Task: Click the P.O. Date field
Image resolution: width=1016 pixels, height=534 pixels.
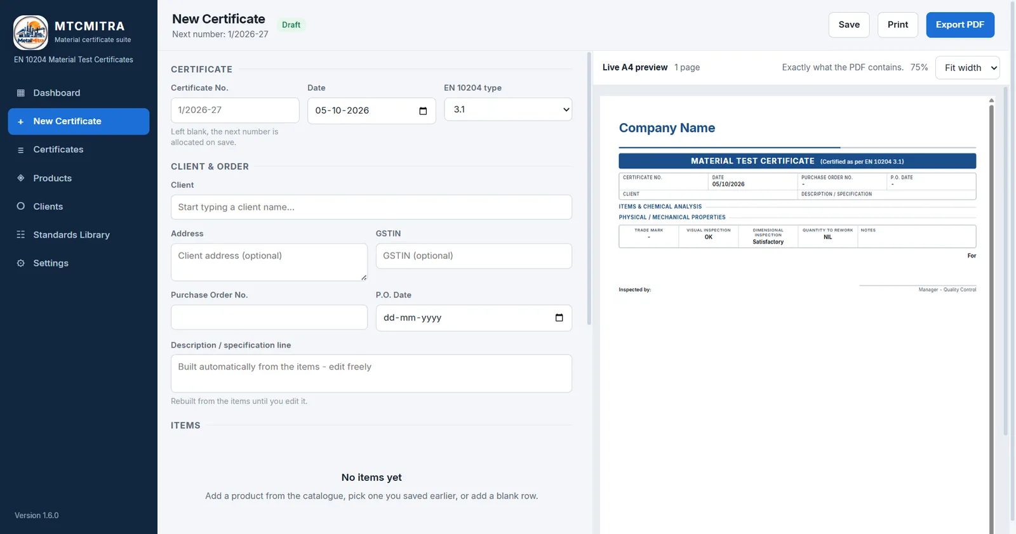Action: (x=474, y=318)
